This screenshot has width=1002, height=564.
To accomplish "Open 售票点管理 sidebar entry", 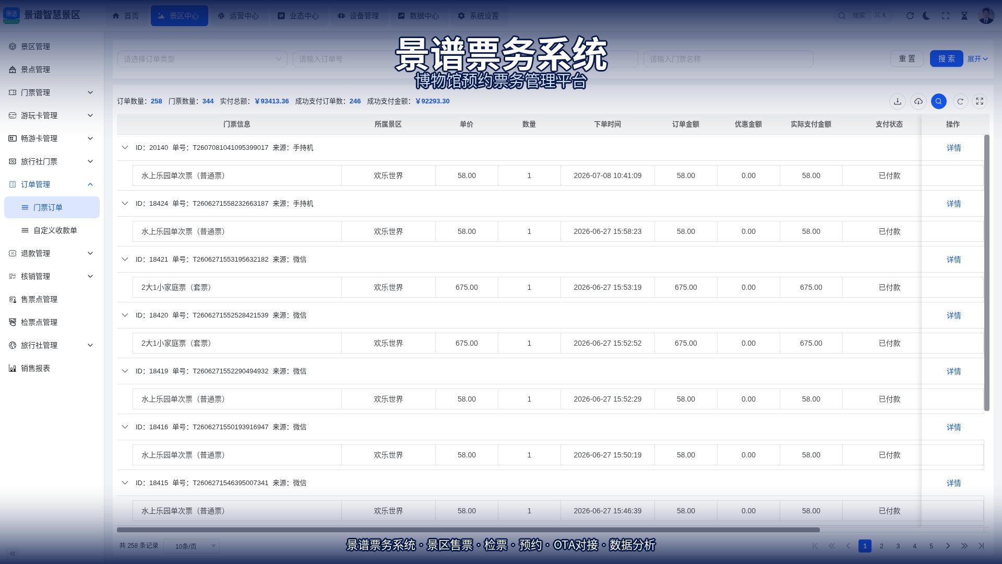I will point(52,299).
